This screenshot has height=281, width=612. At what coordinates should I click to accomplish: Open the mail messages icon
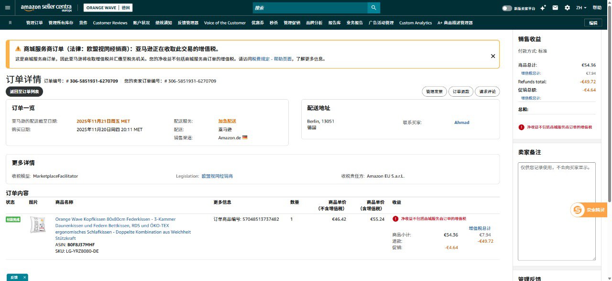coord(555,8)
